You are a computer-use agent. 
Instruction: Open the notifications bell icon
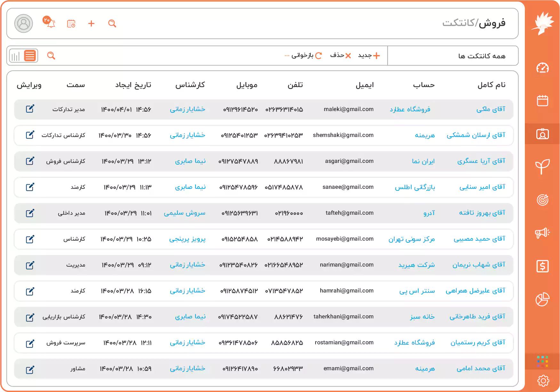point(50,23)
